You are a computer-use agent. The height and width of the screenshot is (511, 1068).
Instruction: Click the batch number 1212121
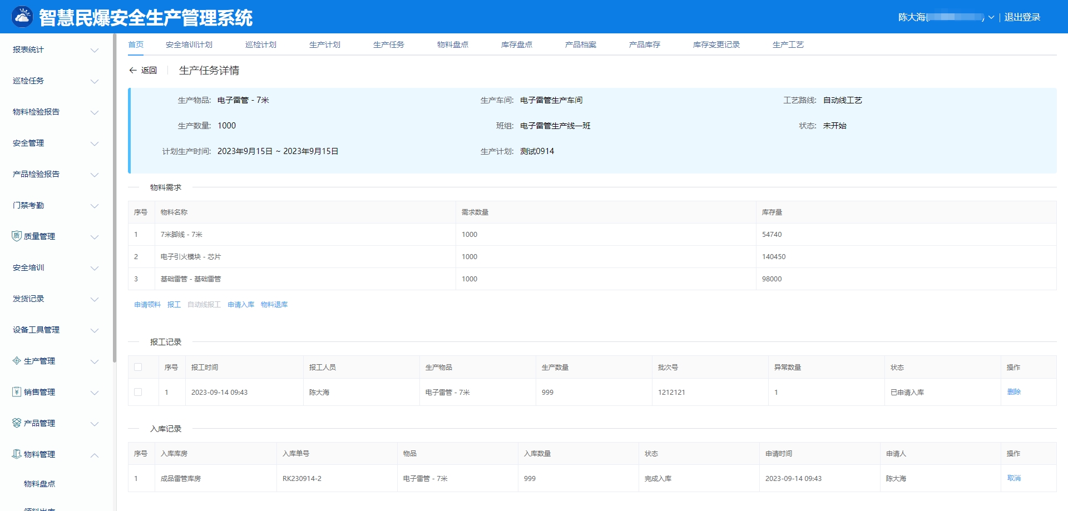tap(671, 392)
